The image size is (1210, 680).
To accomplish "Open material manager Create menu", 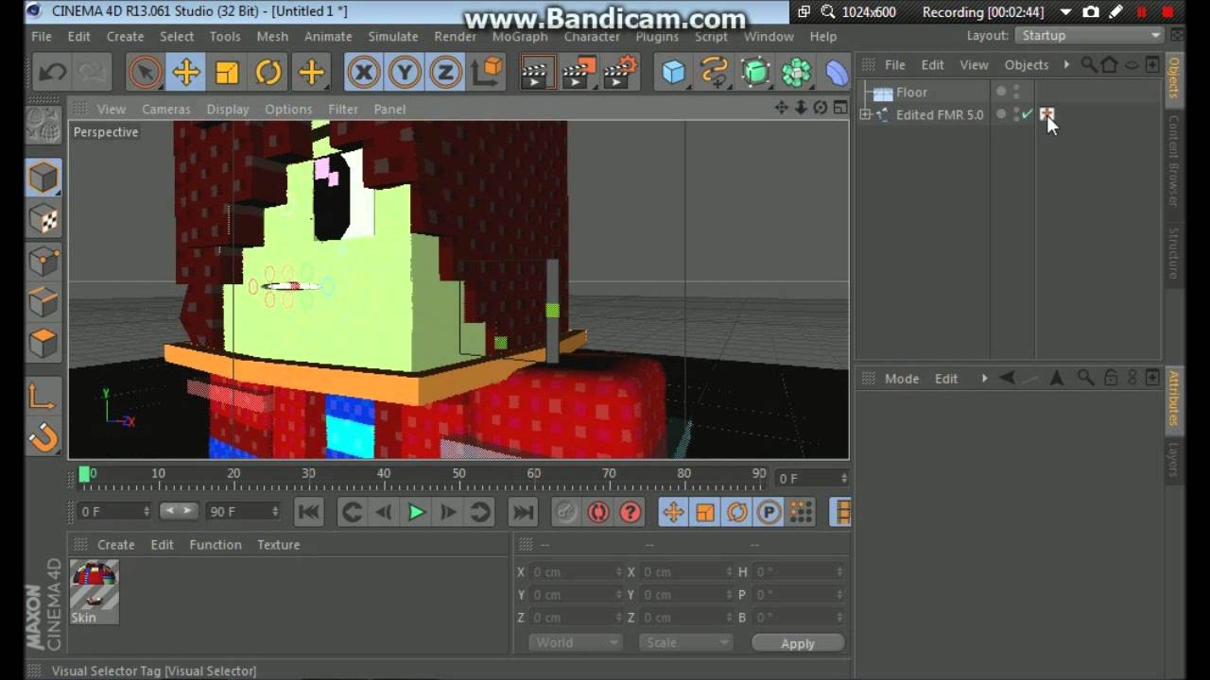I will click(x=116, y=545).
